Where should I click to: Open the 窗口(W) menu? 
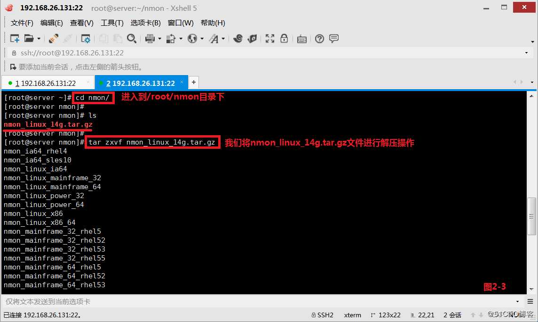click(181, 23)
